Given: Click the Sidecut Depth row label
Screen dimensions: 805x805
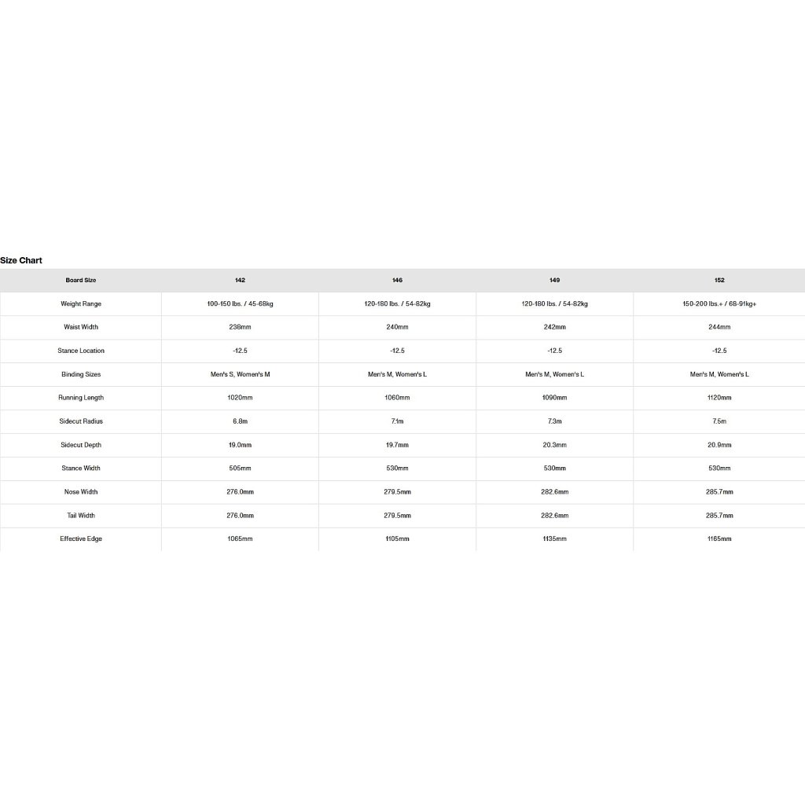Looking at the screenshot, I should point(81,445).
